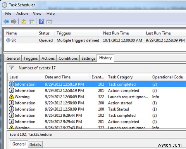
Task: Click the Task Scheduler clock title icon
Action: [5, 5]
